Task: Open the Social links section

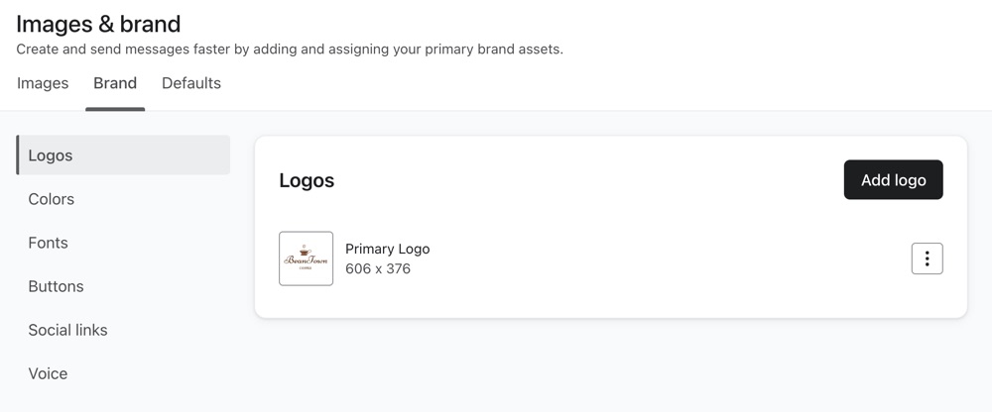Action: (x=67, y=330)
